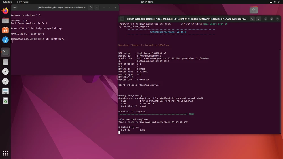283x159 pixels.
Task: Click 'Welcome to minicom 2.8' text
Action: coord(25,15)
